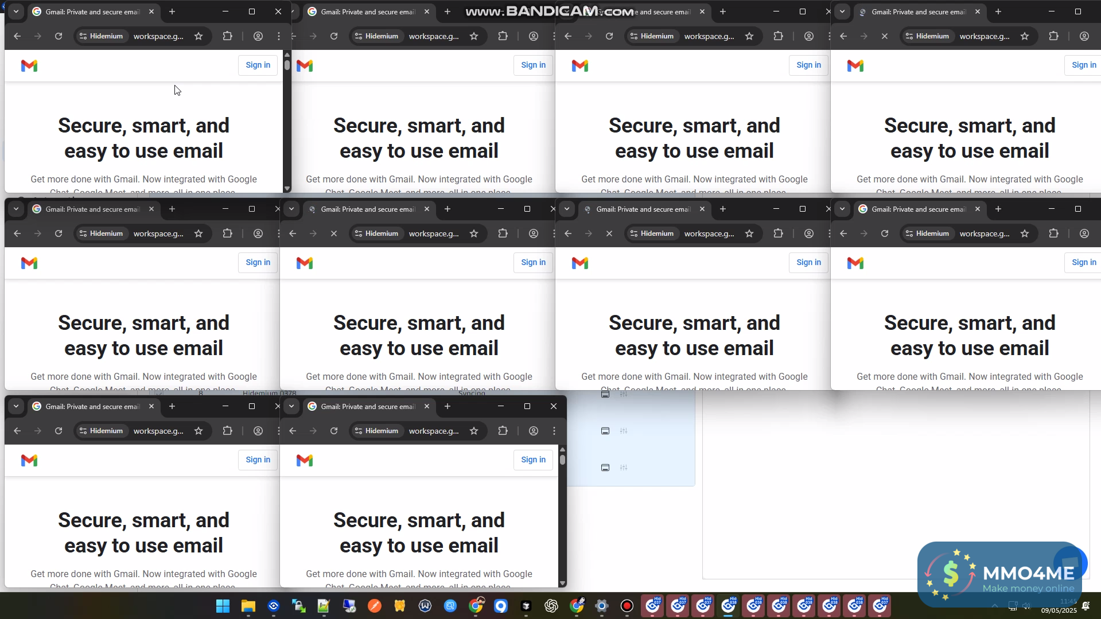Reload the page in middle-row first window
The width and height of the screenshot is (1101, 619).
pyautogui.click(x=59, y=233)
